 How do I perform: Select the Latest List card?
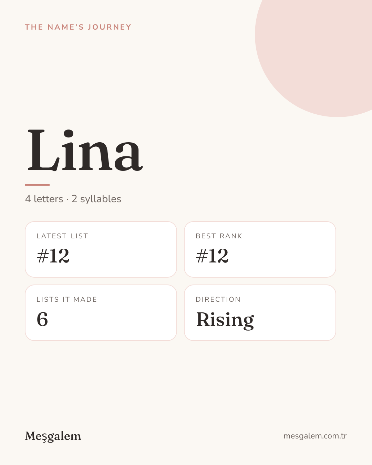click(101, 249)
